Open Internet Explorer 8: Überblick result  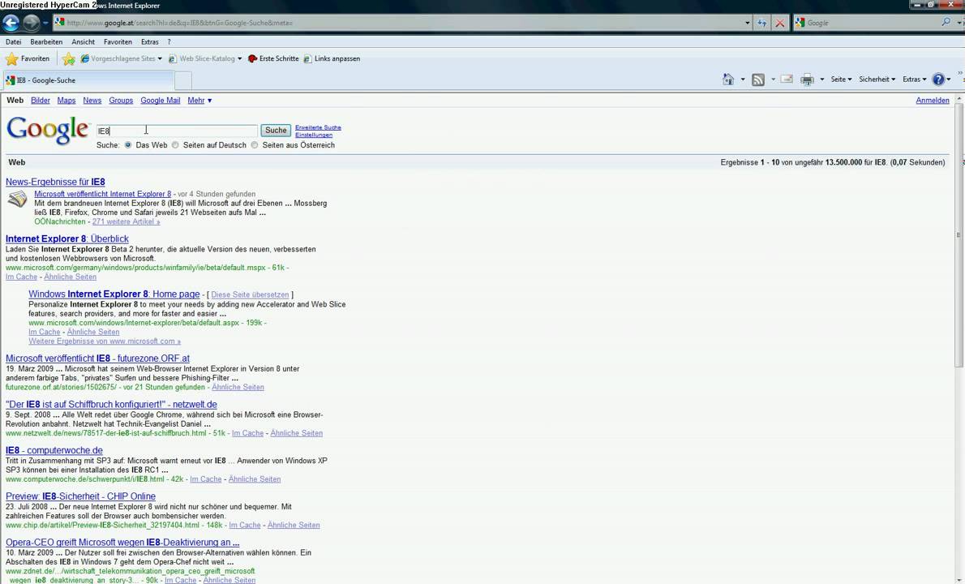click(x=67, y=238)
